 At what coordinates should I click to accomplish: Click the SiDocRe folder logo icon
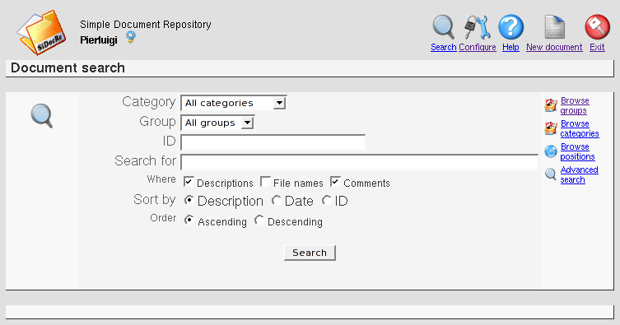pyautogui.click(x=41, y=32)
